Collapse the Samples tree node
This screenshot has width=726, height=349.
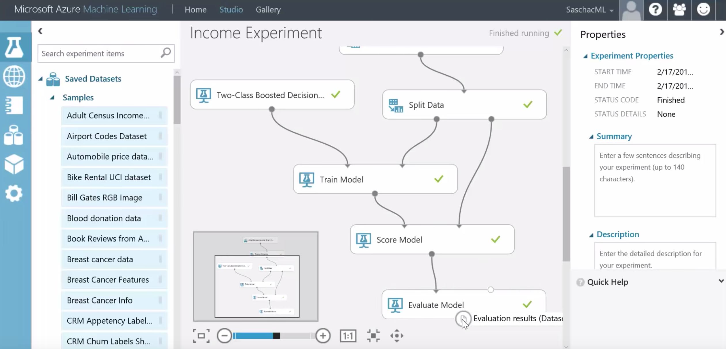(52, 98)
